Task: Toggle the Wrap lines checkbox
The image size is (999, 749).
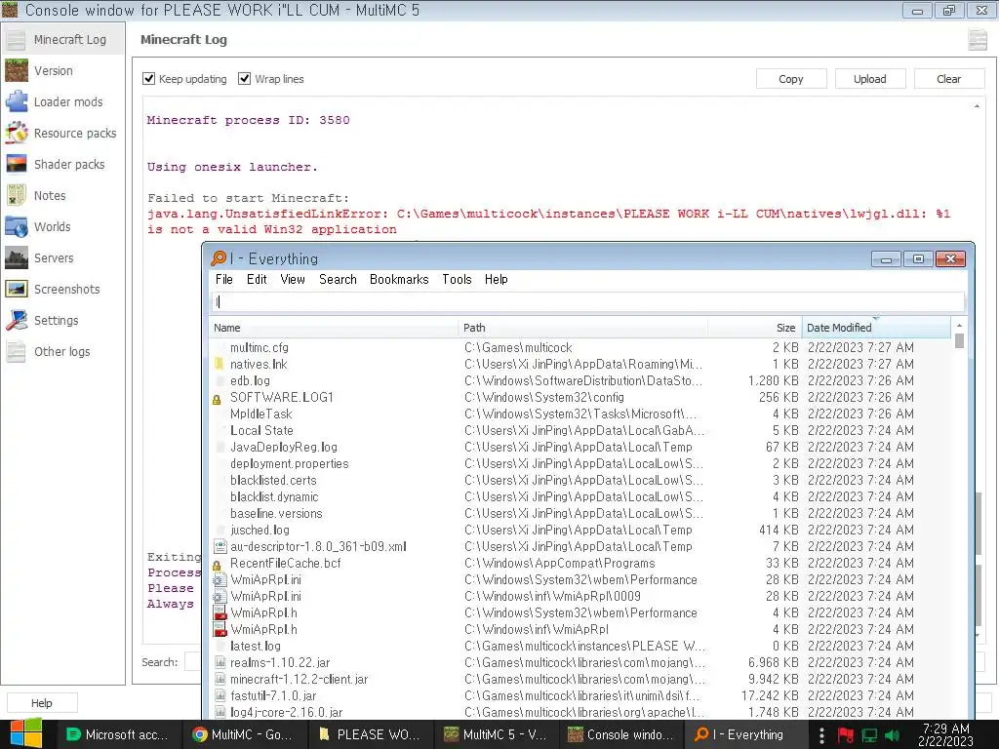Action: (x=244, y=78)
